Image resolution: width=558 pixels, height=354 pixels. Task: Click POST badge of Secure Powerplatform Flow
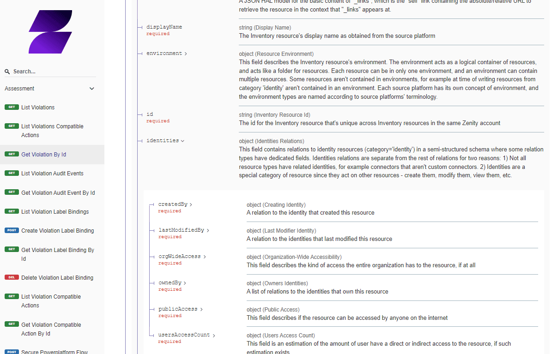12,352
